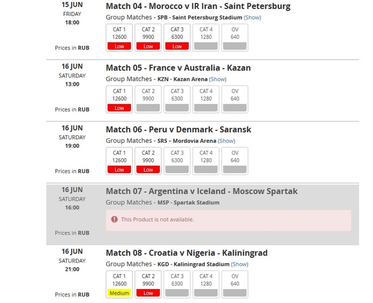This screenshot has width=373, height=303.
Task: Select CAT 1 Medium ticket for Croatia v Nigeria
Action: (x=119, y=285)
